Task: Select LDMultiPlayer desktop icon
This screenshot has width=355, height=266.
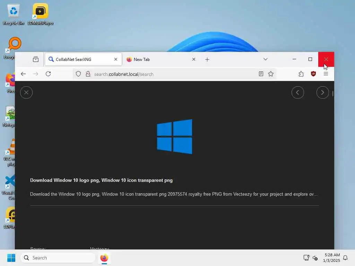Action: [41, 15]
